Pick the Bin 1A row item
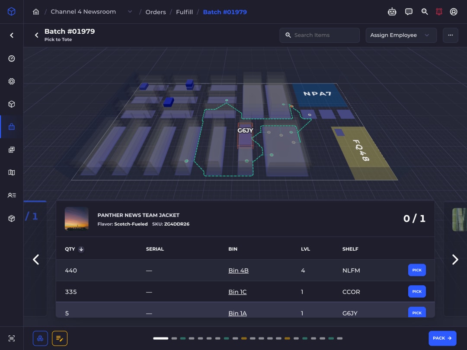 point(417,312)
